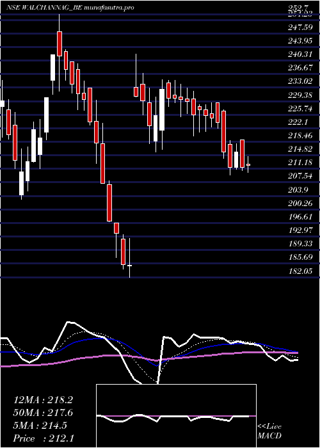
Task: Click the tallest red candle near 247
Action: [x=60, y=44]
